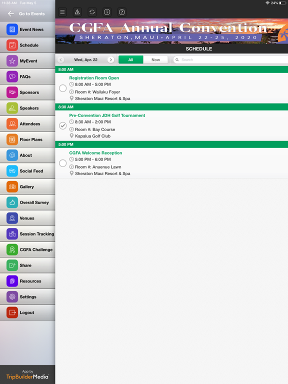Open the Share icon
Screen dimensions: 288x384
tap(12, 265)
